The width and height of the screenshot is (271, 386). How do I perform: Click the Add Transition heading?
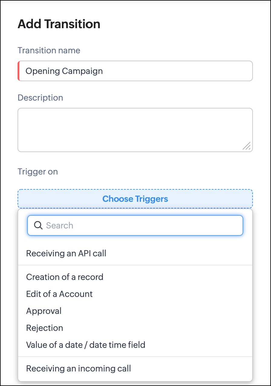(59, 24)
